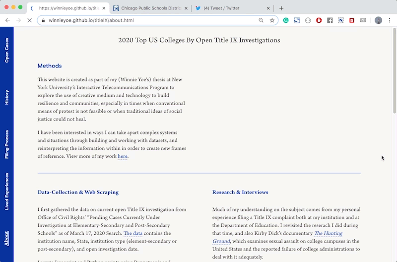
Task: Click the 'Methods' heading
Action: pos(50,66)
